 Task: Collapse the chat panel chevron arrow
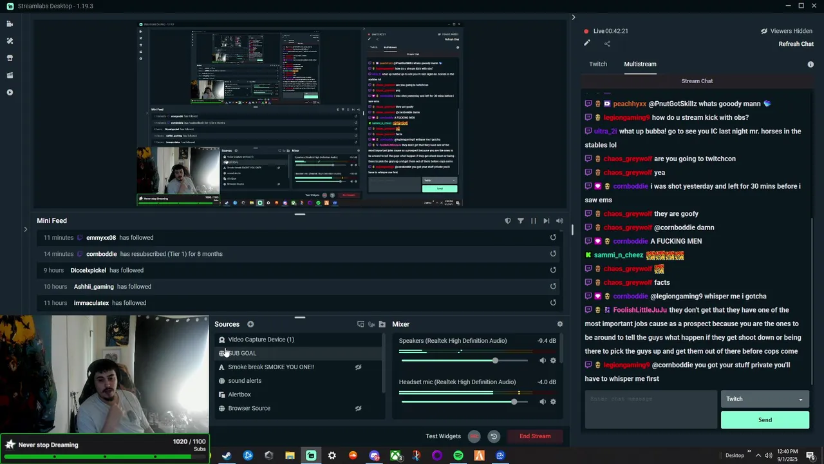point(574,17)
